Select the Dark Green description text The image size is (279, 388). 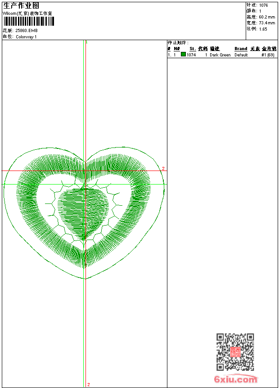220,55
